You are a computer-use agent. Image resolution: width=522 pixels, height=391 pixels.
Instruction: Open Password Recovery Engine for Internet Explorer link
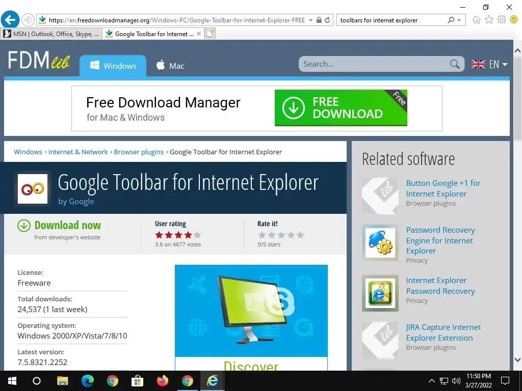click(440, 240)
